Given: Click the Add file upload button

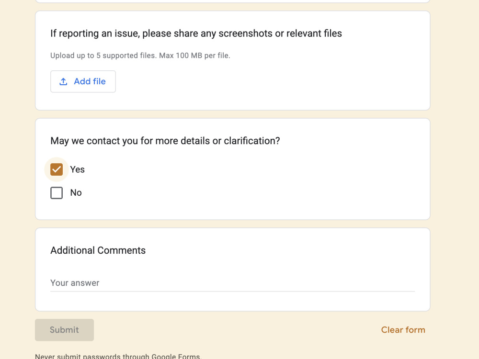Looking at the screenshot, I should pos(83,81).
